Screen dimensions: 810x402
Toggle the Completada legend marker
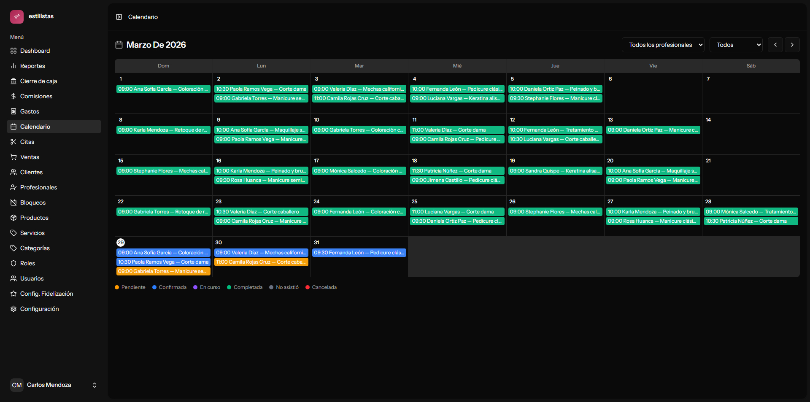coord(229,287)
